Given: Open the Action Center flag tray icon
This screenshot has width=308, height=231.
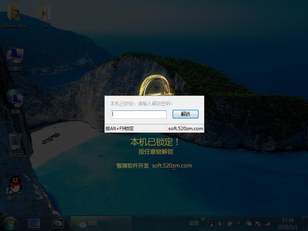Looking at the screenshot, I should pyautogui.click(x=258, y=223).
